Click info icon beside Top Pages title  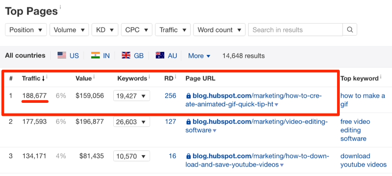[x=61, y=7]
